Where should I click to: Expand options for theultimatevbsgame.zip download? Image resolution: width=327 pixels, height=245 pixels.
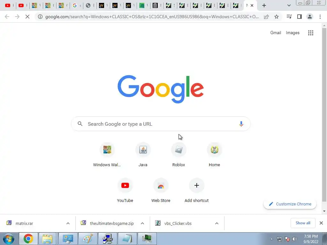tap(142, 223)
